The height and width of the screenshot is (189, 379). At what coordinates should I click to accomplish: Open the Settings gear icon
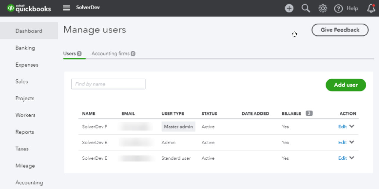click(323, 8)
